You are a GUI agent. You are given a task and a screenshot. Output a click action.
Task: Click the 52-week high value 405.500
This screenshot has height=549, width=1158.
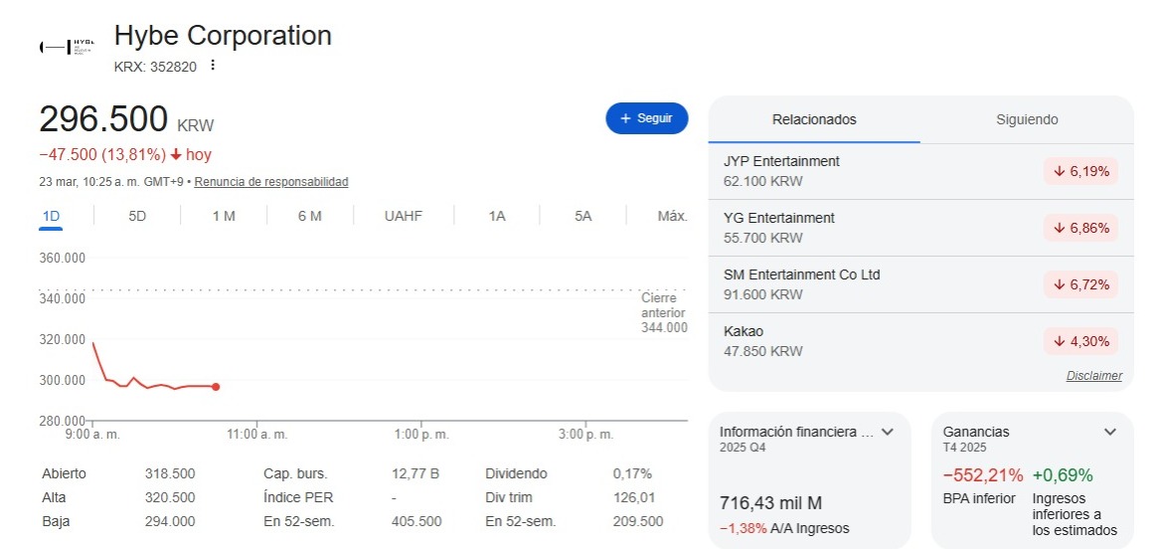pyautogui.click(x=416, y=522)
